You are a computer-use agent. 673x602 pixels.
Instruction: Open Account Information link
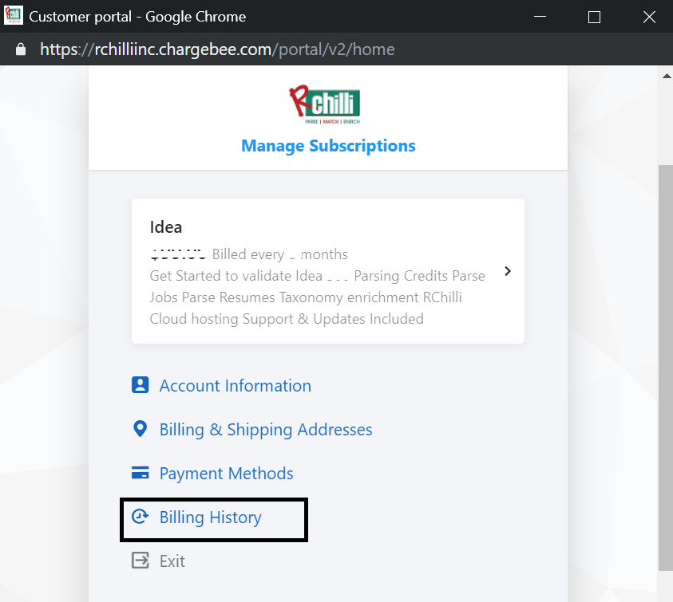coord(236,385)
